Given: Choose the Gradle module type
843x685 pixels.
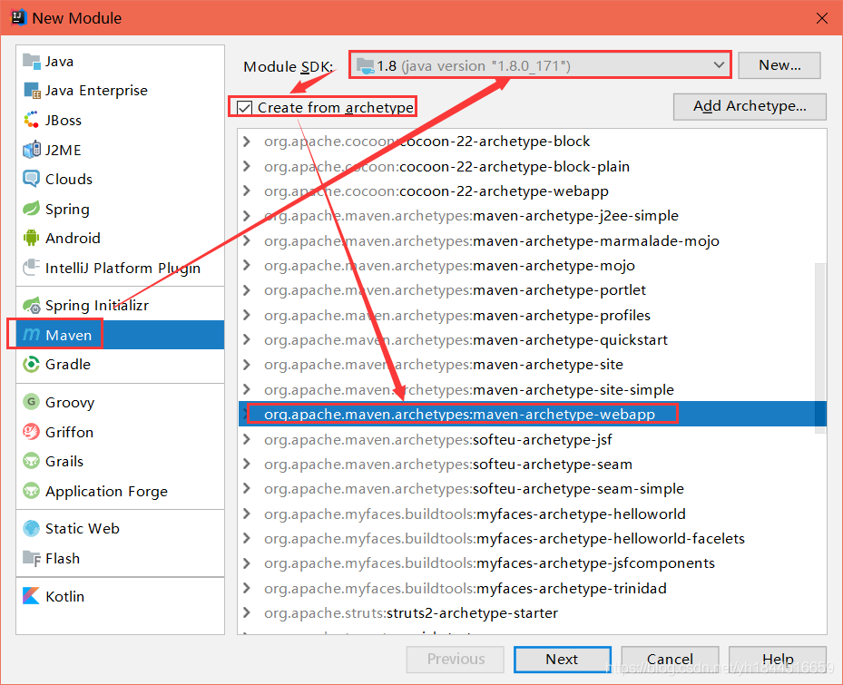Looking at the screenshot, I should (120, 365).
